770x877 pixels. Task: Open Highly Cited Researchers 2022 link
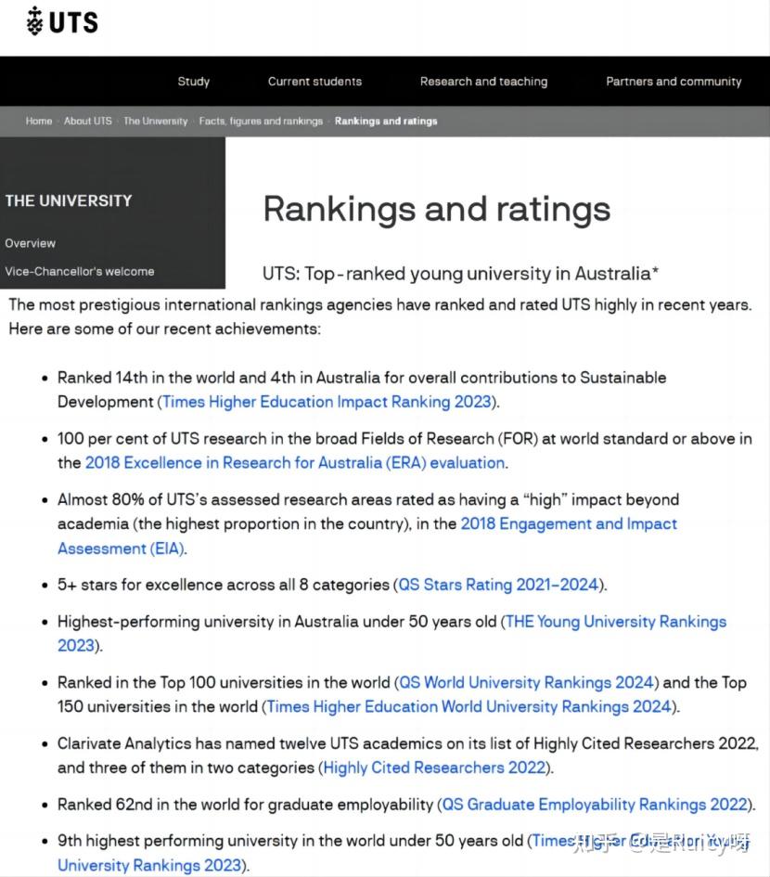tap(434, 767)
